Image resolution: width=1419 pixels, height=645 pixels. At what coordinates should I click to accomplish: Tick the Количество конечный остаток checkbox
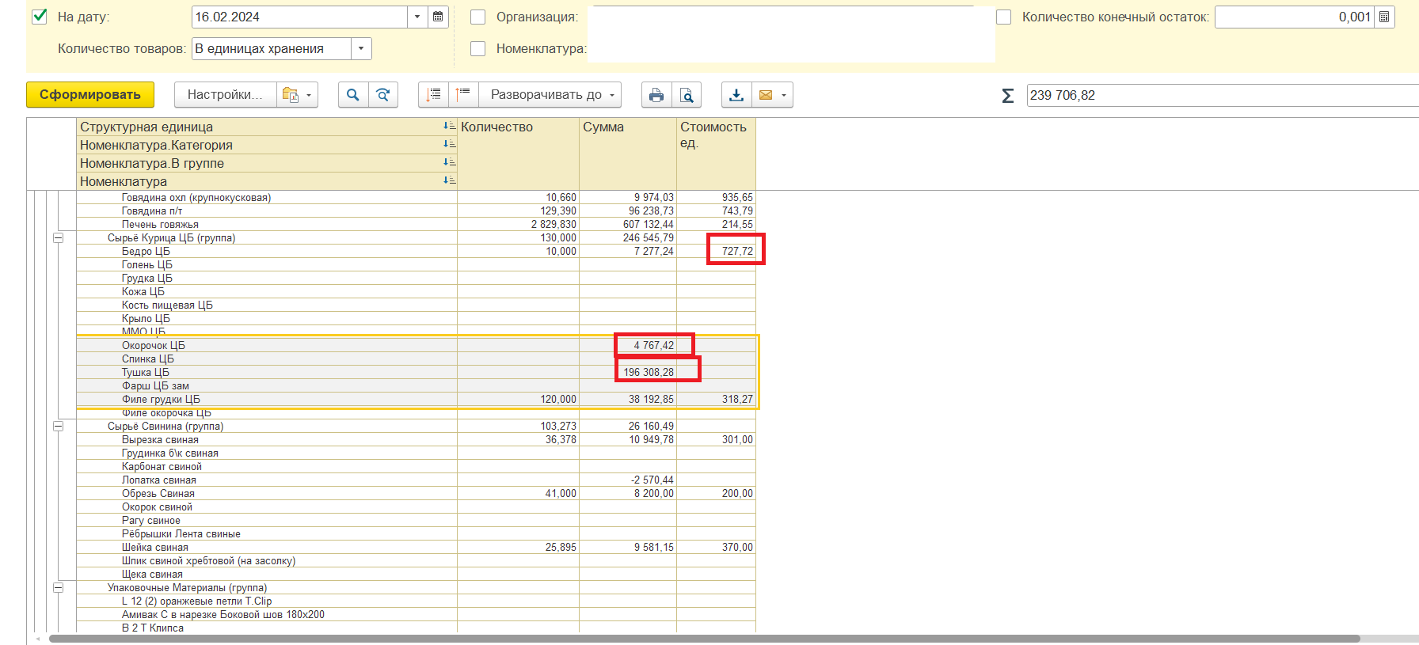[1003, 17]
